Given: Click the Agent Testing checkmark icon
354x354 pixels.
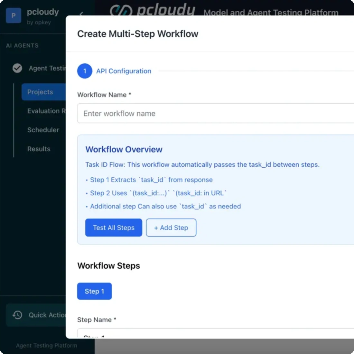Looking at the screenshot, I should tap(17, 68).
